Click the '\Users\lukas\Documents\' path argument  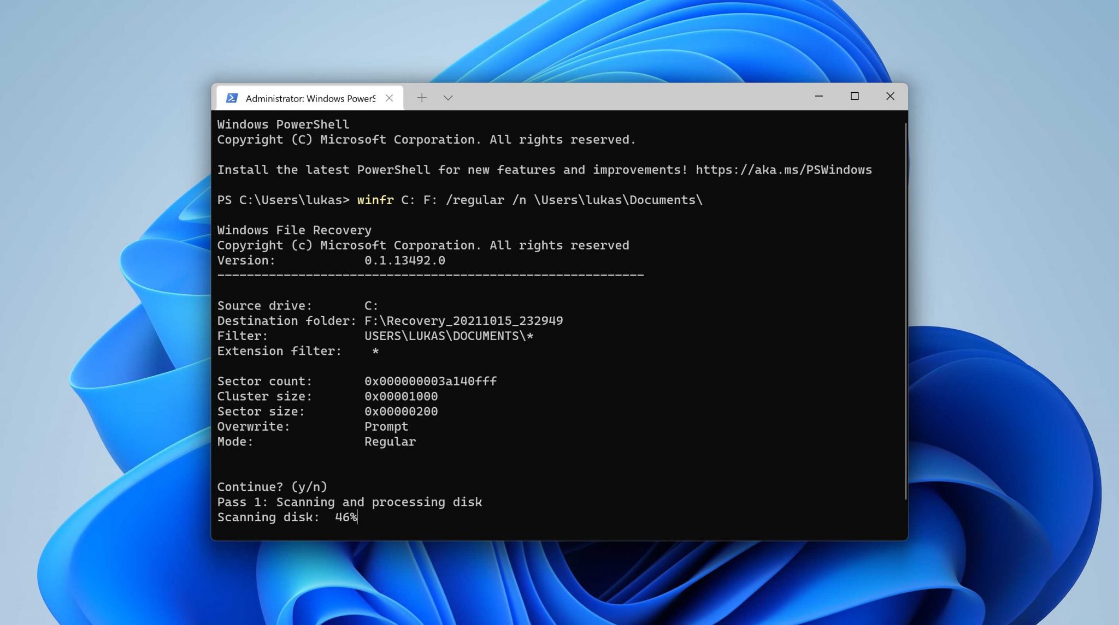pyautogui.click(x=618, y=200)
